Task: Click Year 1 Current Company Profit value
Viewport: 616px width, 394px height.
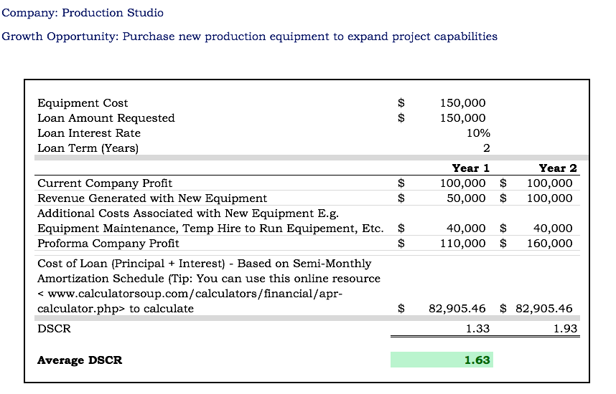Action: pos(462,183)
